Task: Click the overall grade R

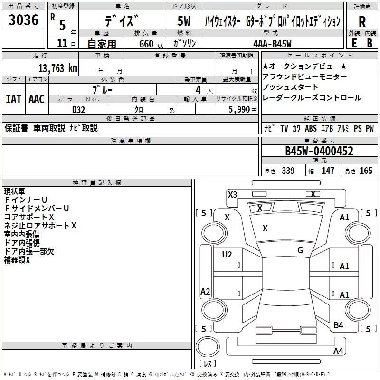Action: coord(362,22)
